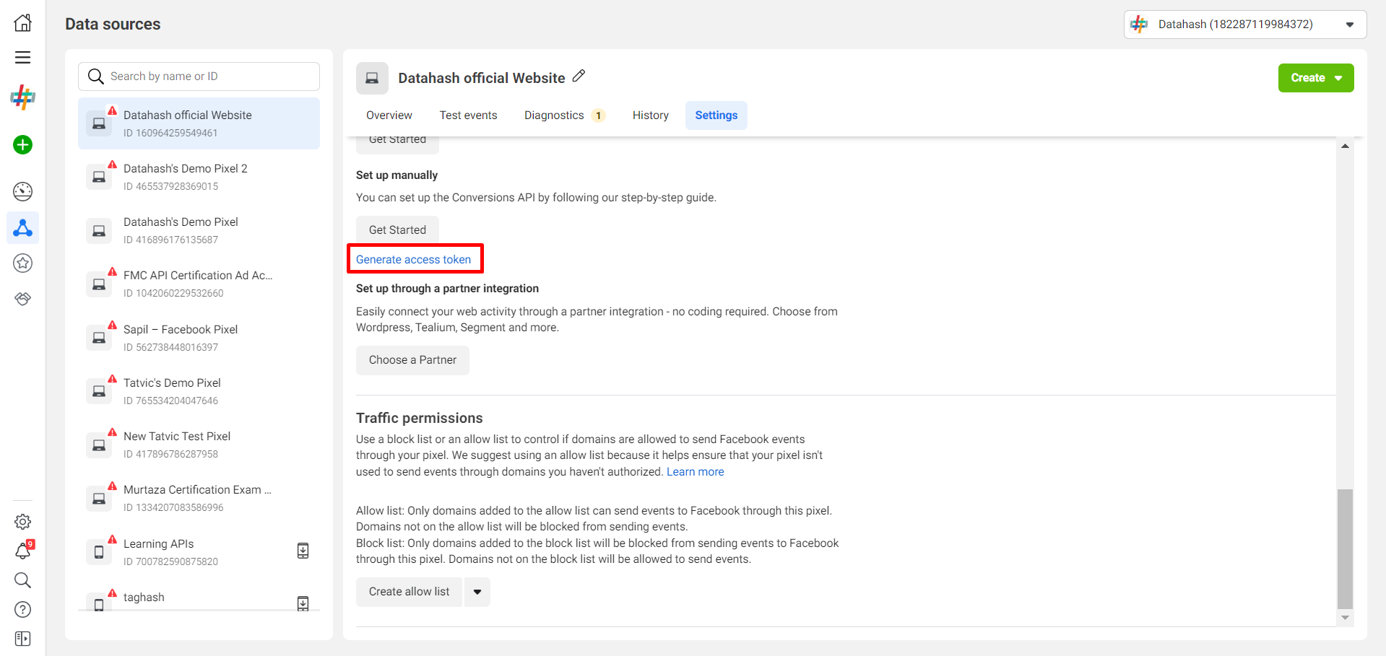This screenshot has width=1386, height=656.
Task: Open the handshake partner integrations icon
Action: click(23, 299)
